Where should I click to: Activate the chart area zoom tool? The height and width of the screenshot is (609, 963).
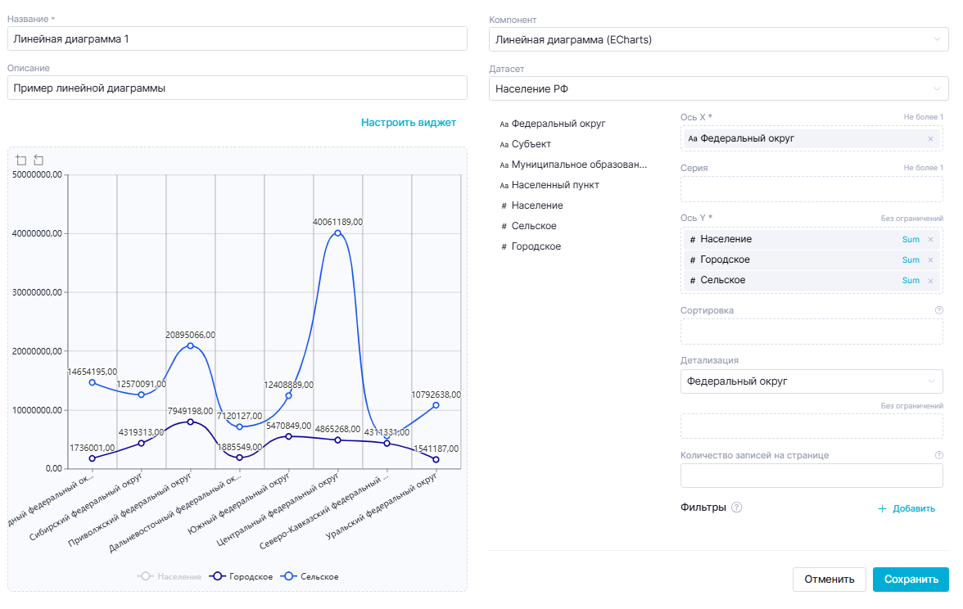[21, 160]
